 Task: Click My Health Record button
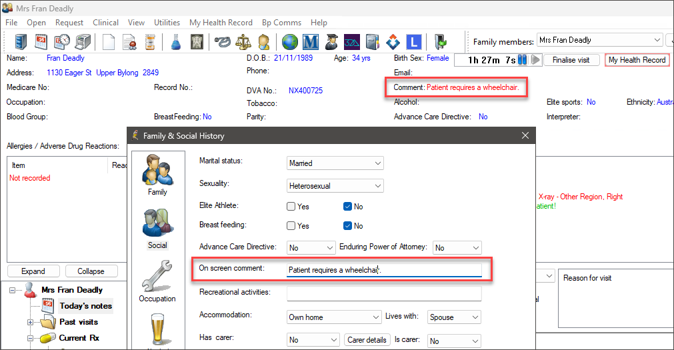[x=637, y=60]
